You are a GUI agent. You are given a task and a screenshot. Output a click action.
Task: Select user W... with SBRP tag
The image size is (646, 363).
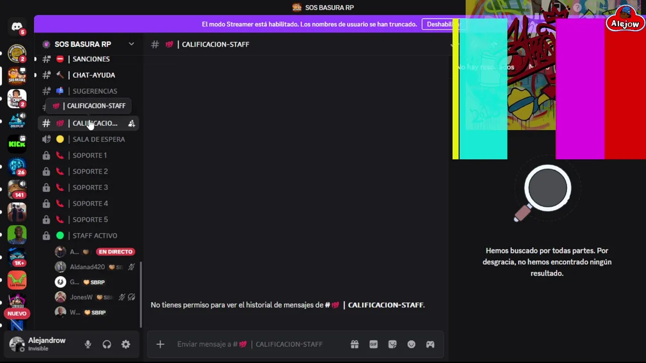coord(95,313)
